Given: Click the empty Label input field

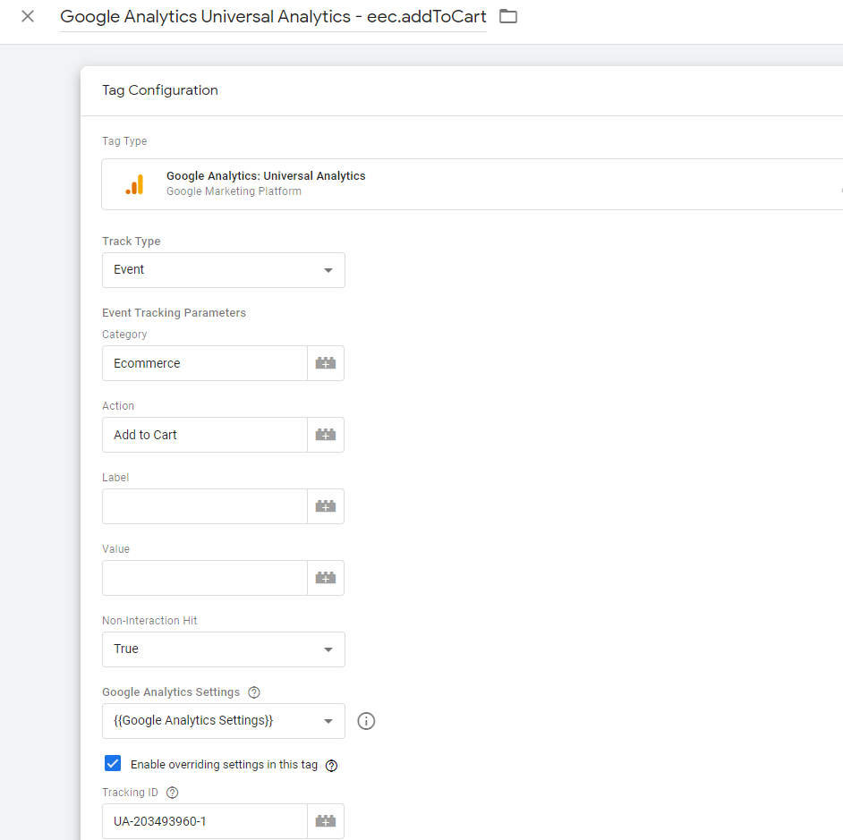Looking at the screenshot, I should [x=205, y=506].
